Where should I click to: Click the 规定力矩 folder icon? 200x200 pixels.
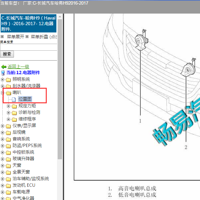pyautogui.click(x=14, y=106)
